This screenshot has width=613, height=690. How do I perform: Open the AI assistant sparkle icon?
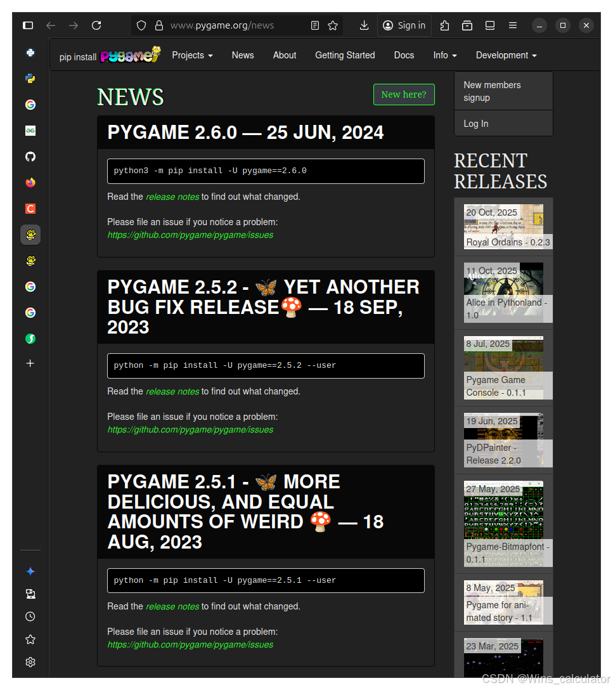click(30, 571)
